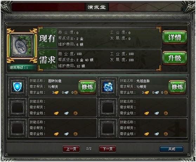Close the panel with 关闭 button
Screen dimensions: 196x162
[x=171, y=149]
